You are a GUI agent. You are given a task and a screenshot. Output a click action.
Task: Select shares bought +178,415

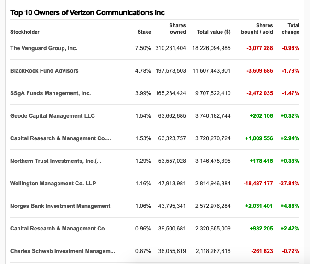pyautogui.click(x=261, y=161)
